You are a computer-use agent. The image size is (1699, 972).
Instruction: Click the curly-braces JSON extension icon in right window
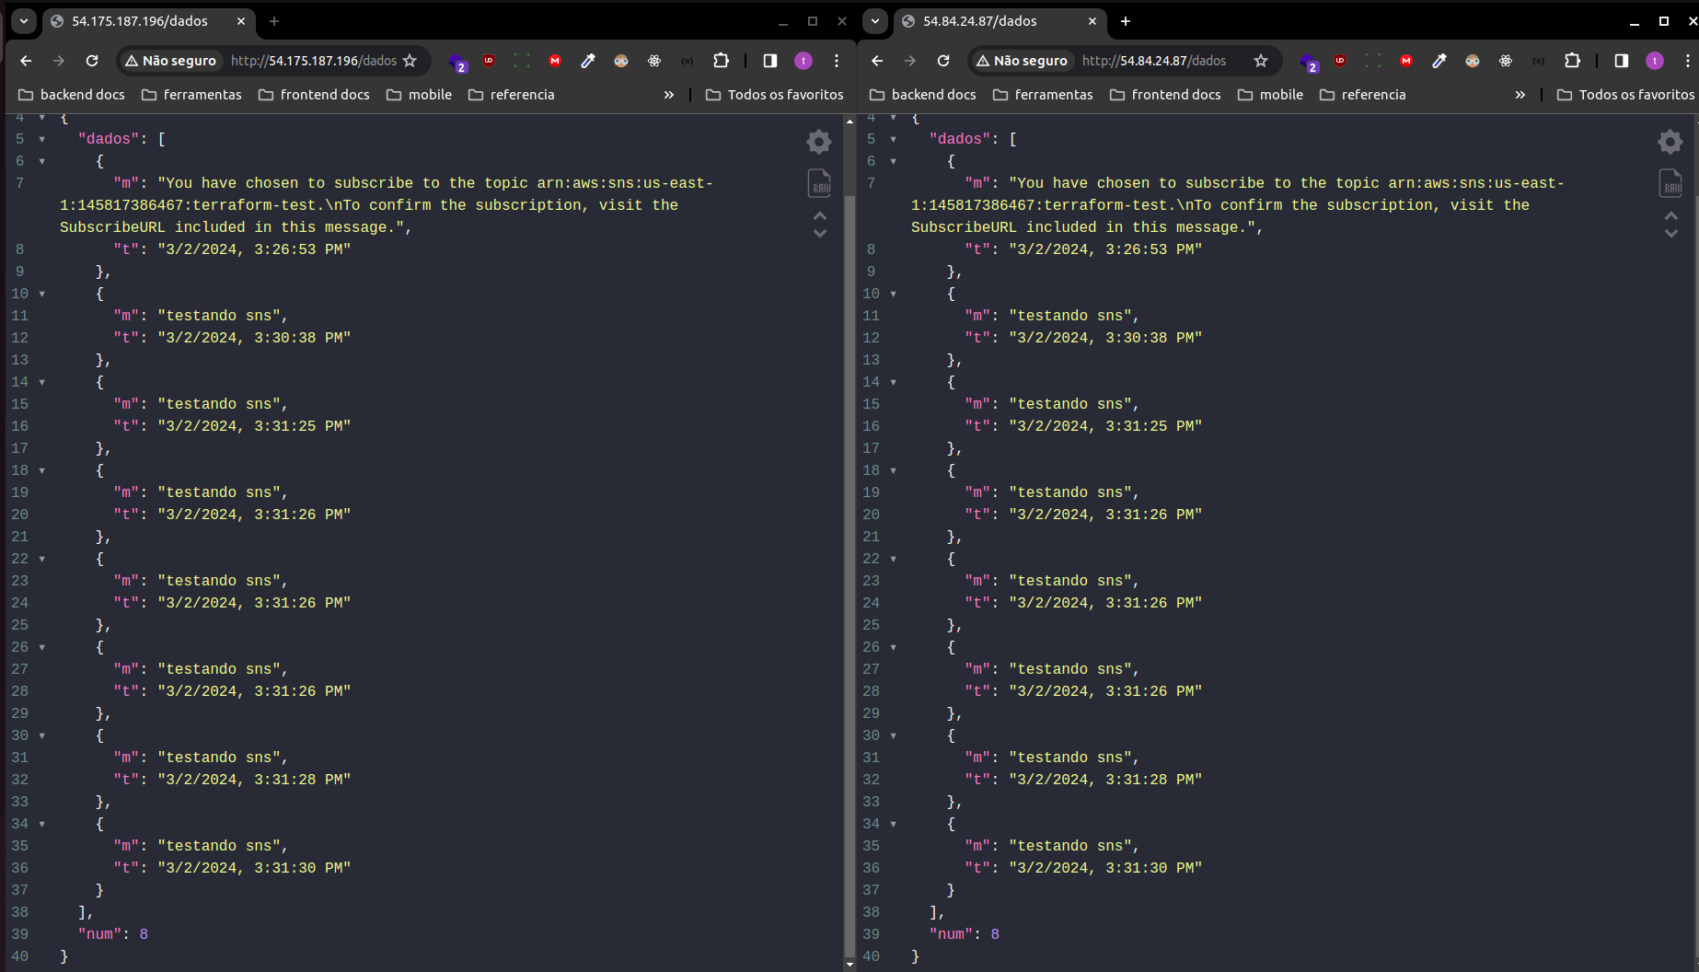(1539, 61)
